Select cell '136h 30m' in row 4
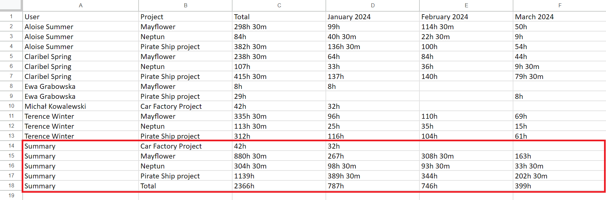 tap(373, 46)
